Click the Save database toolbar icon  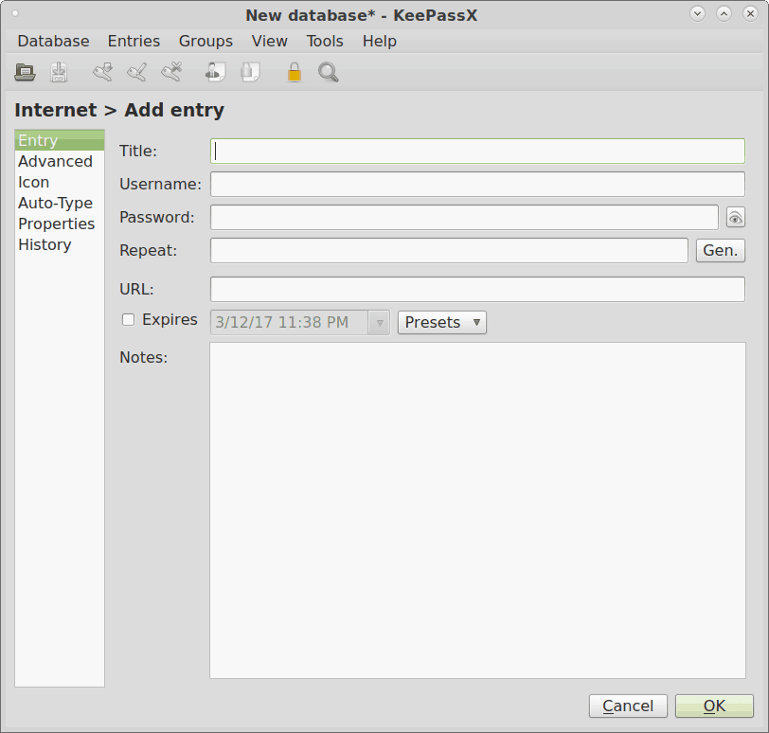(x=59, y=73)
